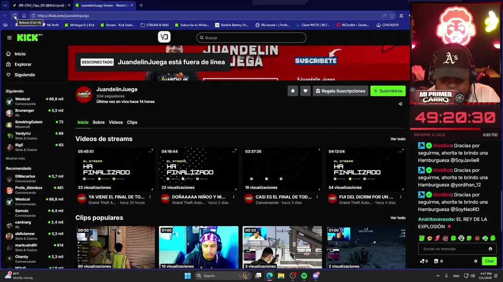Open options for DOÑAAAAA NIÑOO video
This screenshot has height=282, width=503.
point(233,197)
